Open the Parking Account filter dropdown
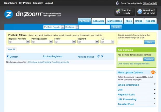The width and height of the screenshot is (161, 112). (42, 42)
